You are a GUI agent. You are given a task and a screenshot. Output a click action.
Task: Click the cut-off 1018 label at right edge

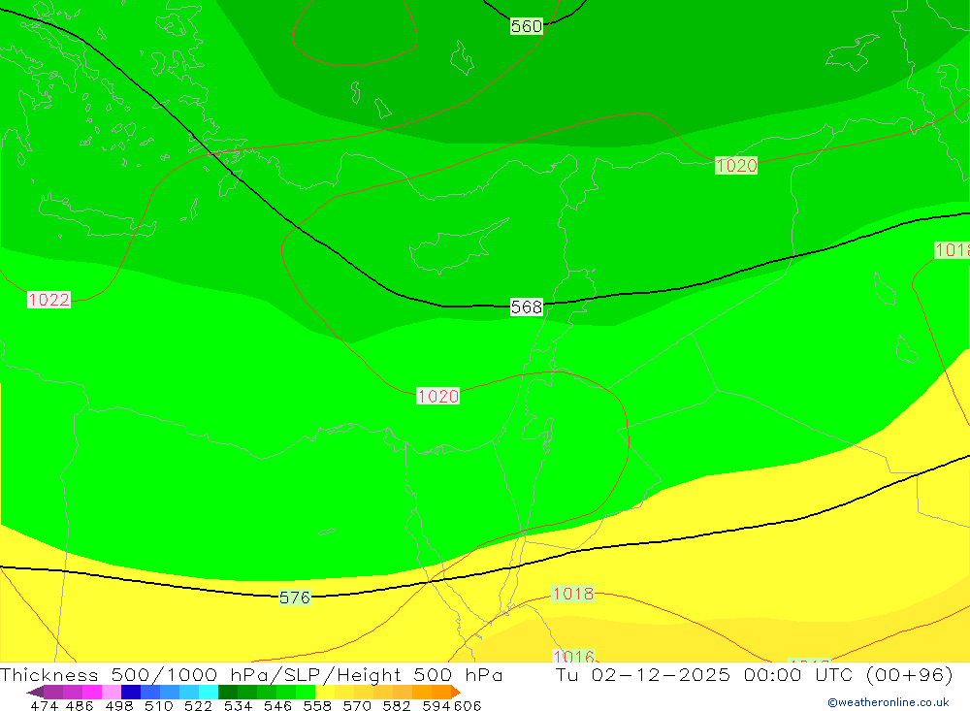pos(953,250)
